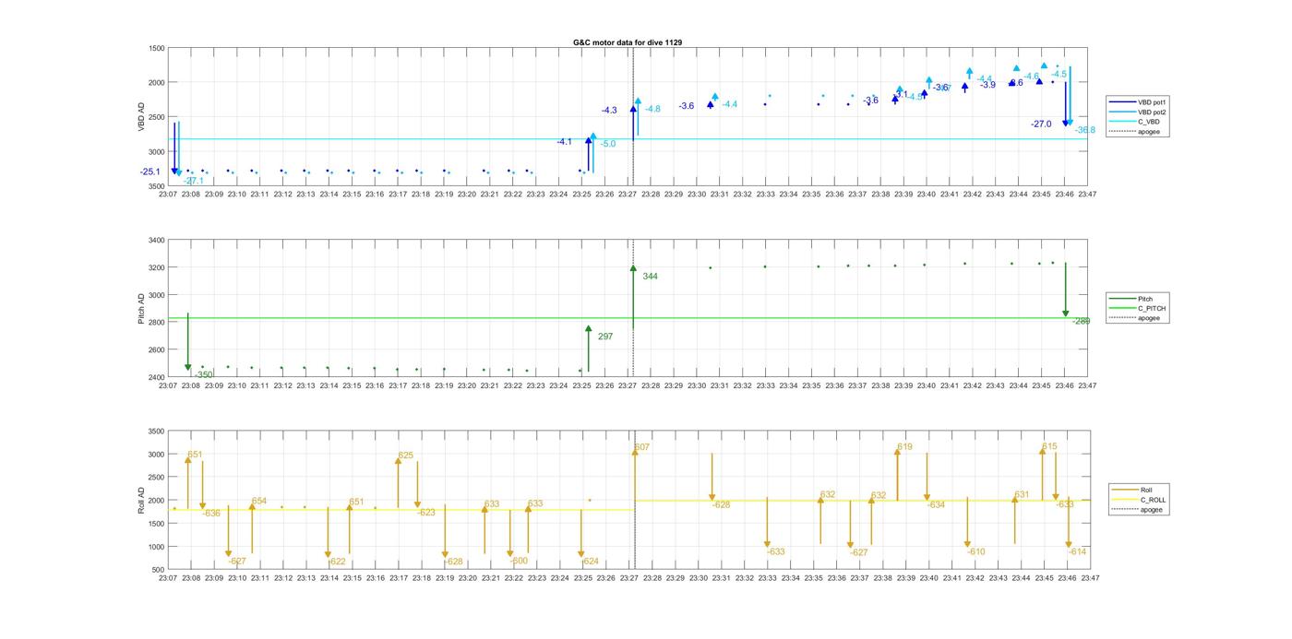Click the '625' roll data label
Screen dimensions: 1292x639
click(x=406, y=456)
